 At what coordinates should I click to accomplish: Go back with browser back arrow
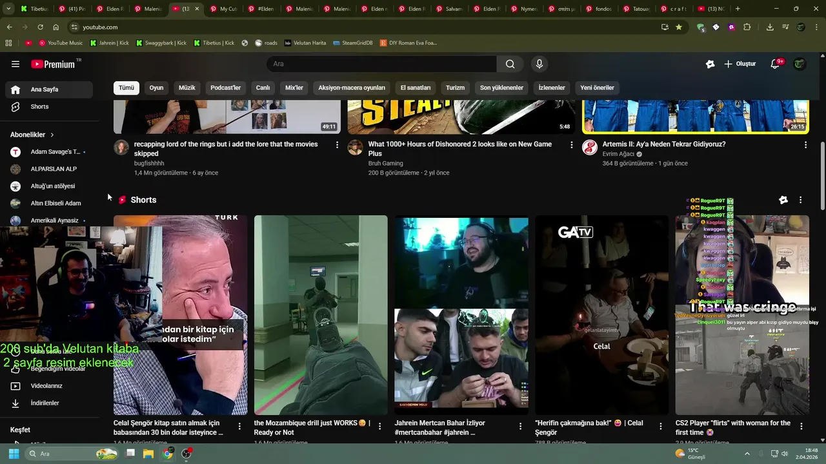click(9, 27)
